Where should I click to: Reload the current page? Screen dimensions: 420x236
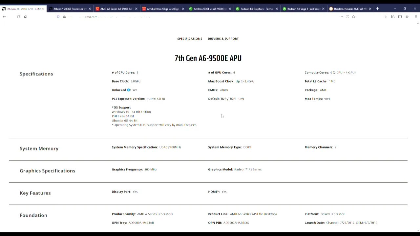[19, 17]
